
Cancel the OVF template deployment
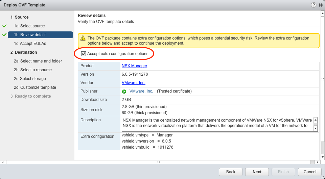pos(310,172)
